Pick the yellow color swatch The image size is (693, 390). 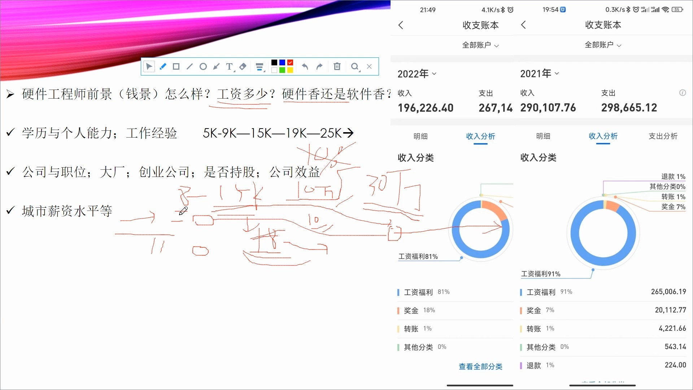point(290,70)
